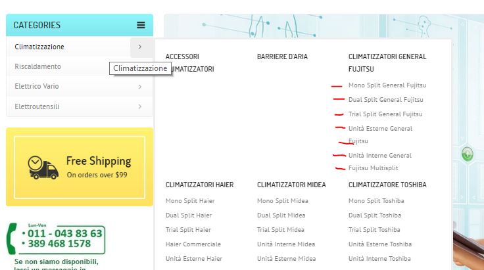The height and width of the screenshot is (270, 484).
Task: Expand the Climatizzazione chevron arrow
Action: (140, 47)
